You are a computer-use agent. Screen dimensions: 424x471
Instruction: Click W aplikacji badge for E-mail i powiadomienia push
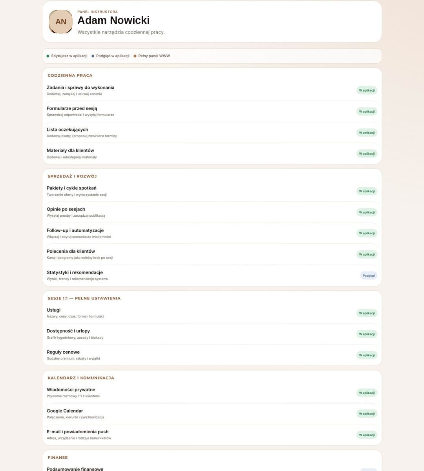click(x=367, y=435)
